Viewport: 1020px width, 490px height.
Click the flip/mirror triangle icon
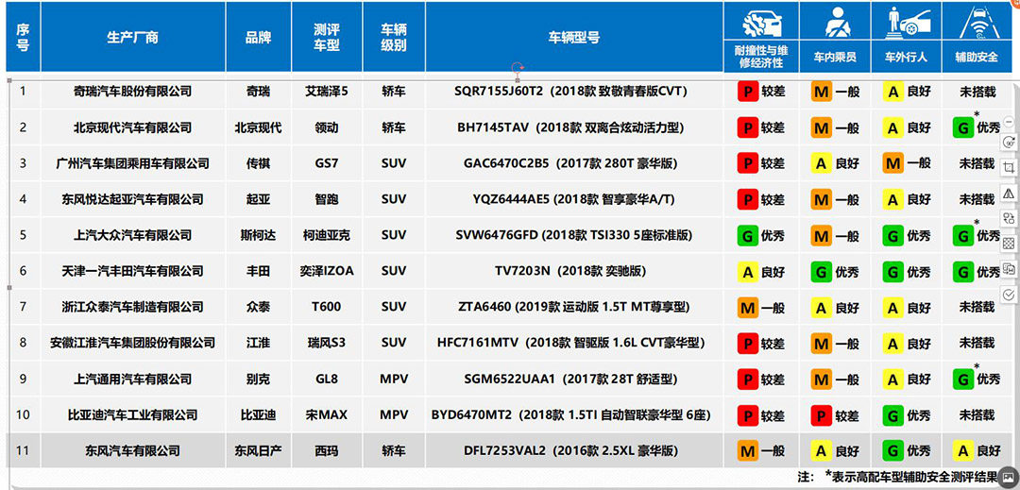[1009, 193]
